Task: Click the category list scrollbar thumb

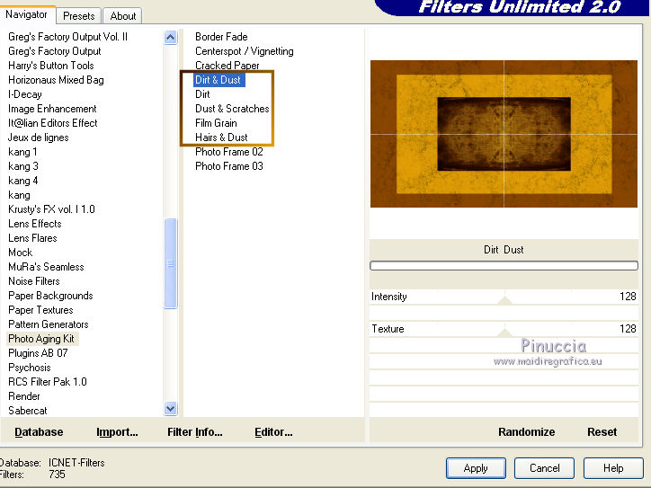Action: click(170, 263)
